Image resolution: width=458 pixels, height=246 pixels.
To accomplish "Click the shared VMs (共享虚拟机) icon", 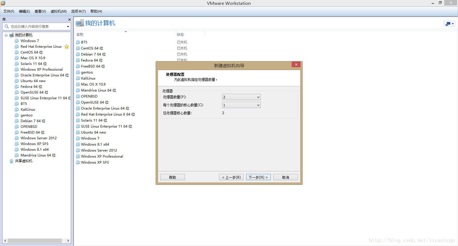I will coord(11,161).
